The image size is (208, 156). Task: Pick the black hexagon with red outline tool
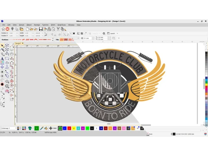pyautogui.click(x=2, y=84)
